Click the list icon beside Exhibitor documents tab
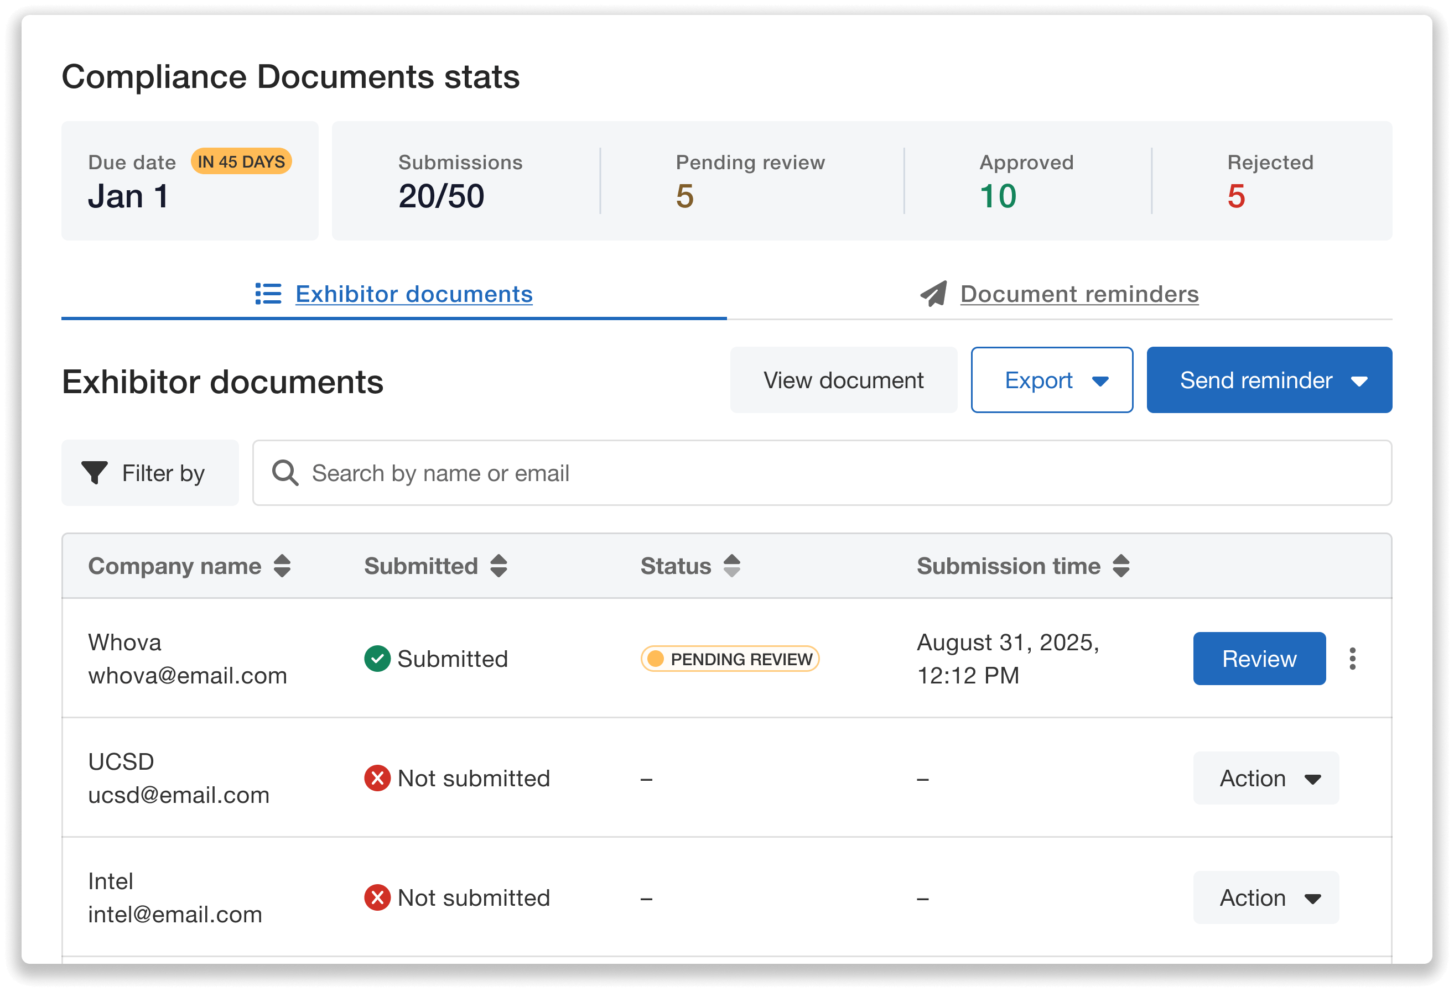1454x992 pixels. coord(268,294)
